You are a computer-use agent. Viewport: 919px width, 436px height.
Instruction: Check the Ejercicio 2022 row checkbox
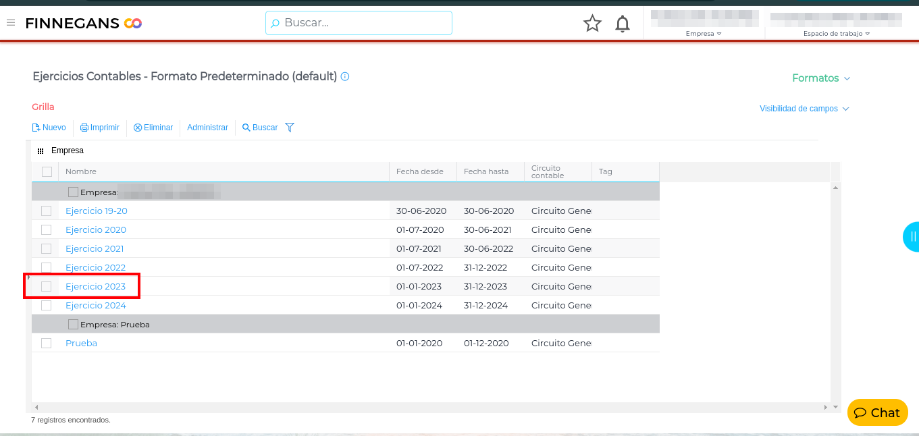tap(46, 267)
